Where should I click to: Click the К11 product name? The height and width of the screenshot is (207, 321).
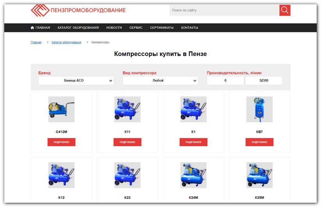pos(127,132)
